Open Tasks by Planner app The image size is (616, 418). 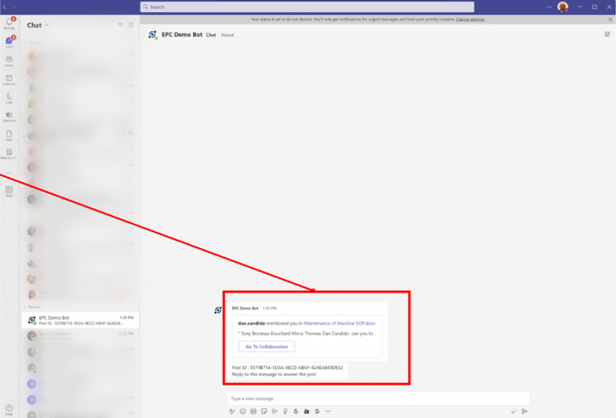coord(9,154)
